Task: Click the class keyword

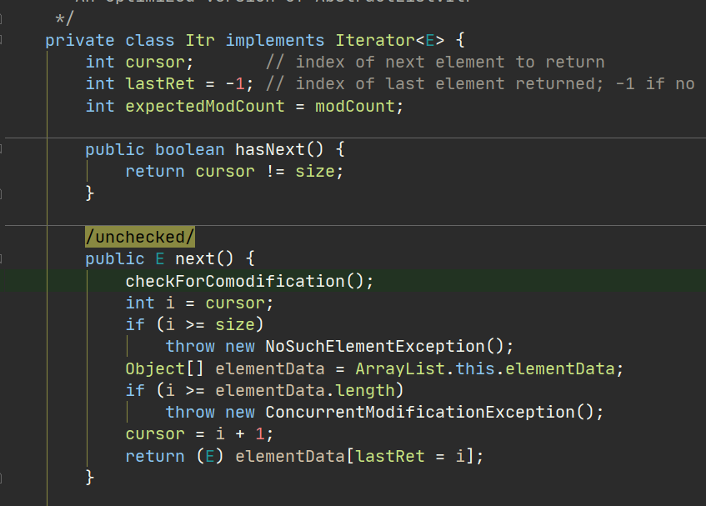Action: pos(149,41)
